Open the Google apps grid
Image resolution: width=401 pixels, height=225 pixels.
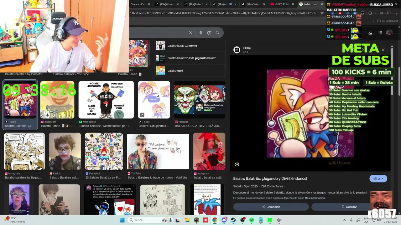click(380, 32)
